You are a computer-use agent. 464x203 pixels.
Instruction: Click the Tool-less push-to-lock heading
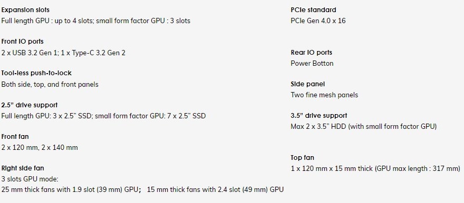click(x=36, y=73)
